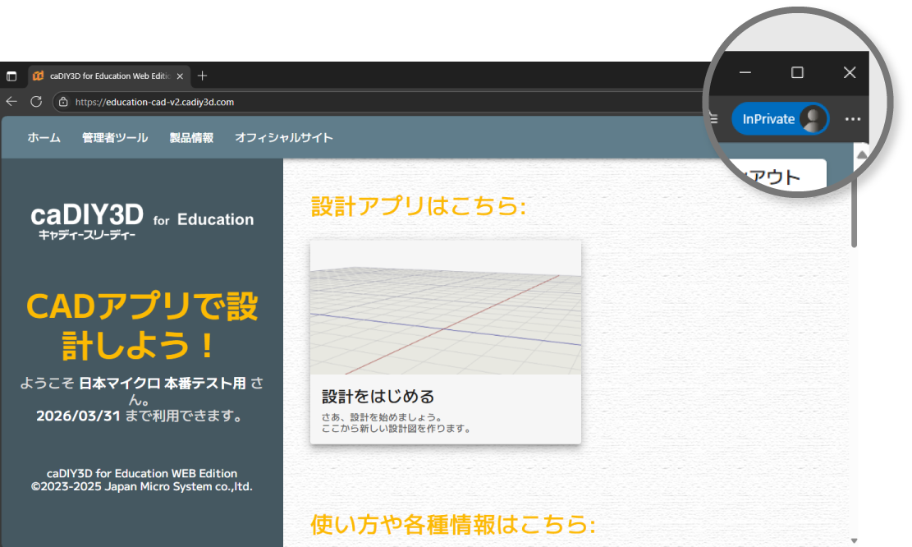Click the tab actions menu icon
Viewport: 912px width, 547px height.
pos(11,76)
